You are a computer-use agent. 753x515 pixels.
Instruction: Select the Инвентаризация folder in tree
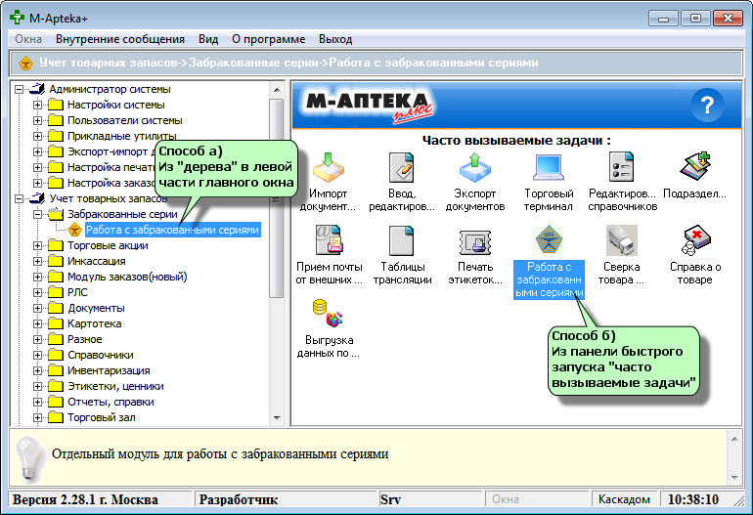pyautogui.click(x=108, y=370)
